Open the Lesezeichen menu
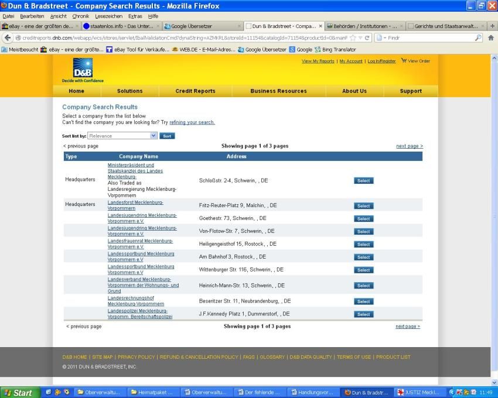Screen dimensions: 498x398 coord(109,16)
